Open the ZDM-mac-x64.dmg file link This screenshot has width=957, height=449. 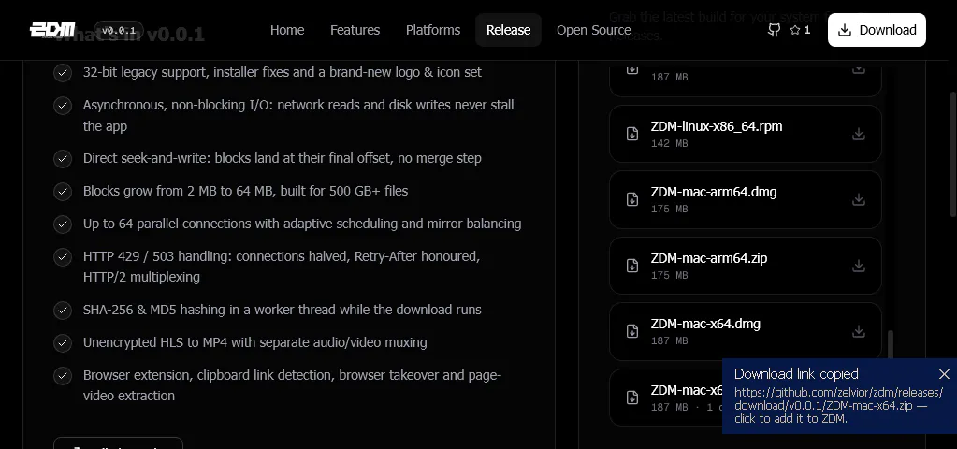[705, 324]
